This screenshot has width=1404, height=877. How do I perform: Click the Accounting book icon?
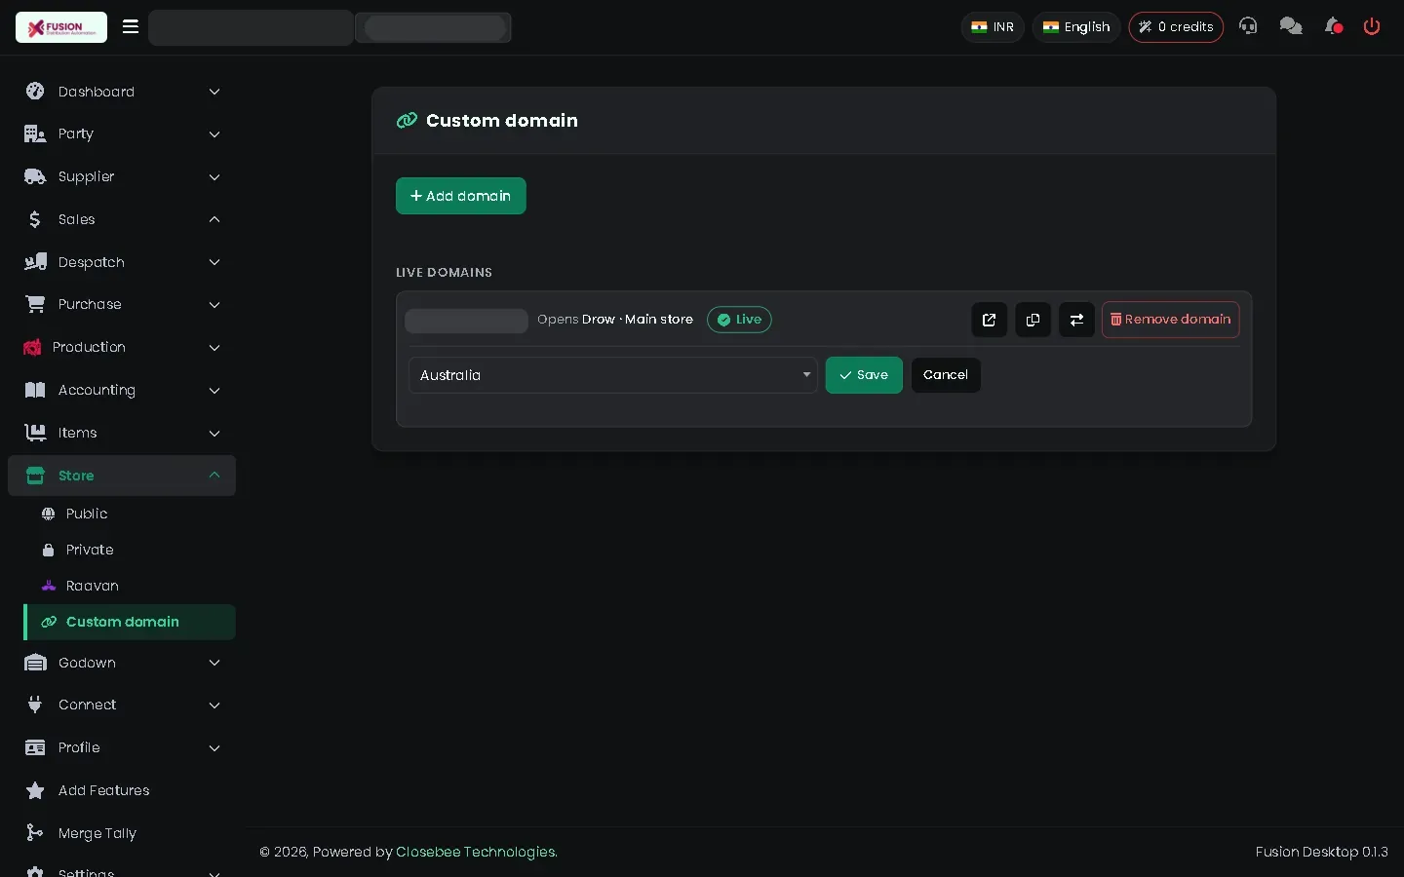(x=35, y=390)
